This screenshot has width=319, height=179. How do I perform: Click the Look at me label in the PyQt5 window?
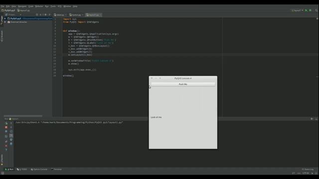point(156,117)
